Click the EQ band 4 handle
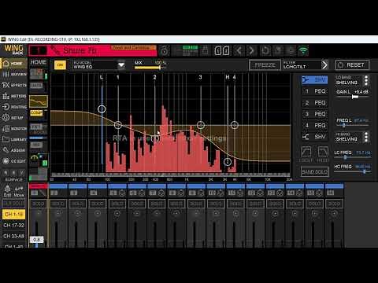Viewport: 378px width, 283px height. [235, 125]
